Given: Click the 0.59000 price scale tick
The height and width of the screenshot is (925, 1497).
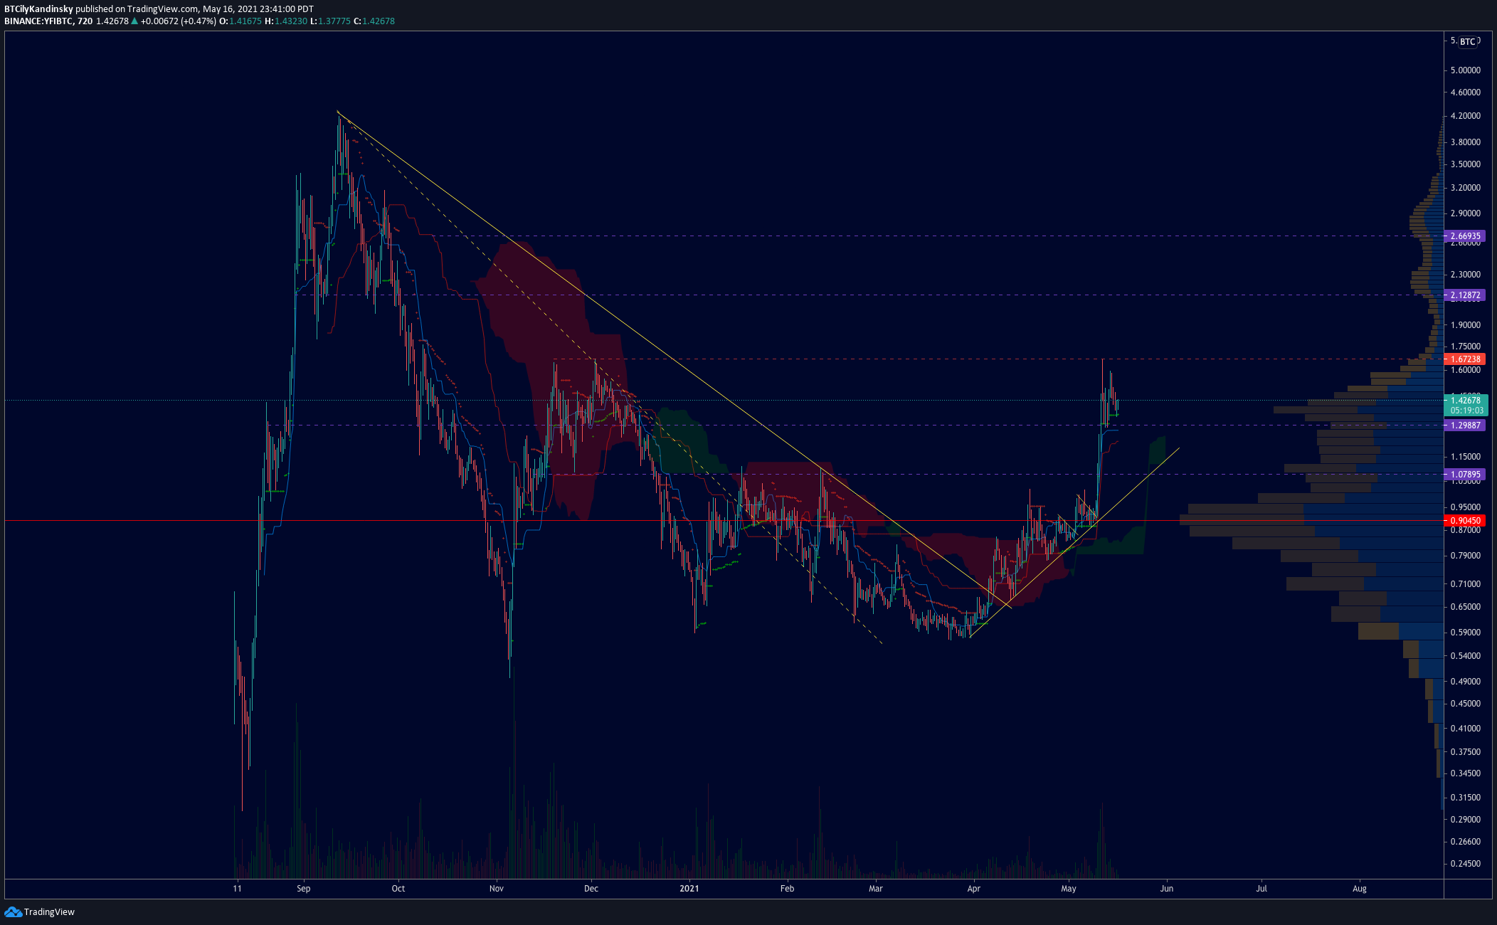Looking at the screenshot, I should pyautogui.click(x=1466, y=633).
